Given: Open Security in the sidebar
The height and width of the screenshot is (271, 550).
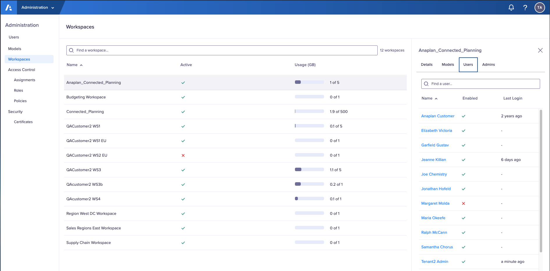Looking at the screenshot, I should pyautogui.click(x=15, y=112).
